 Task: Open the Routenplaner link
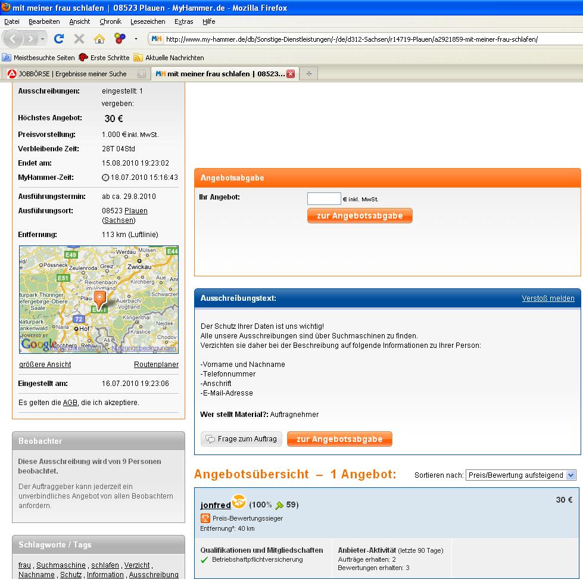click(156, 365)
